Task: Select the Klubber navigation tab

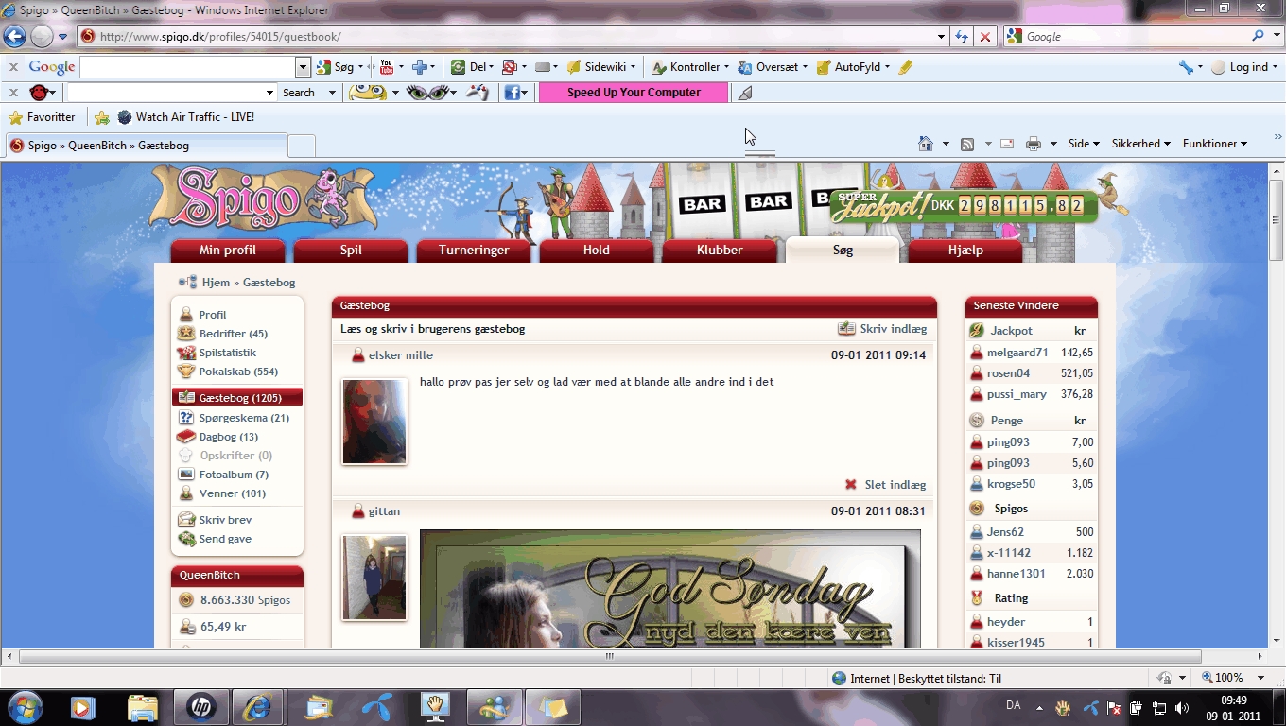Action: coord(720,251)
